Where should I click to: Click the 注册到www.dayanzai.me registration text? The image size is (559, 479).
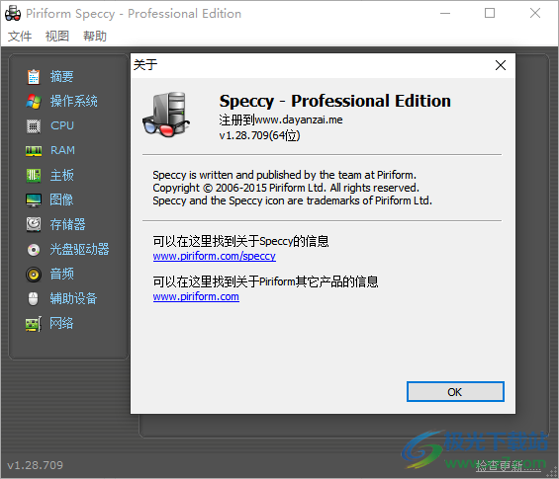pos(281,120)
